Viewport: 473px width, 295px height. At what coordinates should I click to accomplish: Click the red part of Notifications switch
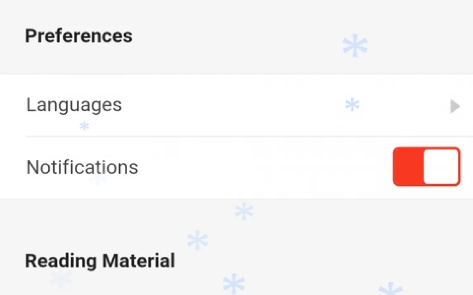pos(408,166)
